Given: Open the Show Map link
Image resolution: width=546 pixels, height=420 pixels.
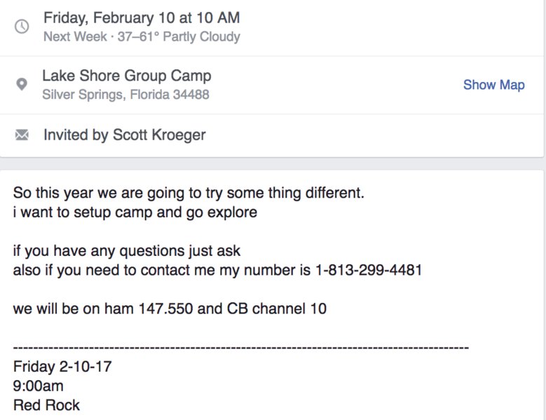Looking at the screenshot, I should pos(493,85).
